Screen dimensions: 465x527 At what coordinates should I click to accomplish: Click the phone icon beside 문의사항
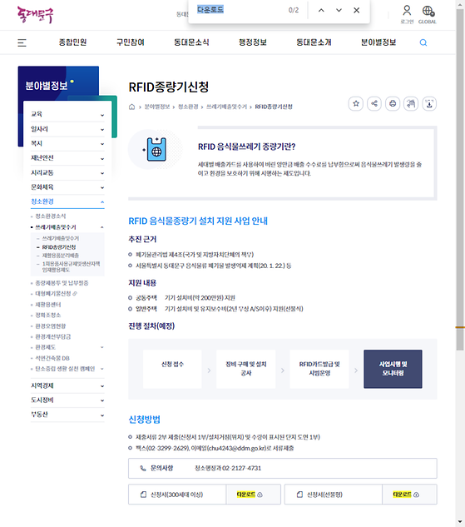tap(143, 468)
